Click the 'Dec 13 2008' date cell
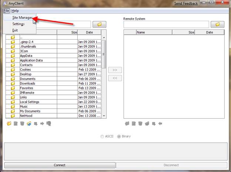The width and height of the screenshot is (231, 172). [89, 116]
